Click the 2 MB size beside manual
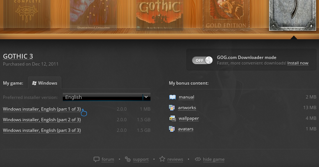This screenshot has width=319, height=167. [311, 97]
